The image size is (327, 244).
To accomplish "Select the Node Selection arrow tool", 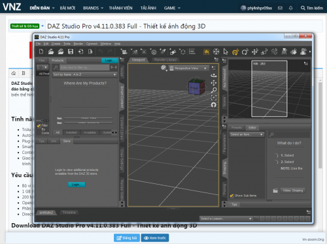I will point(226,52).
